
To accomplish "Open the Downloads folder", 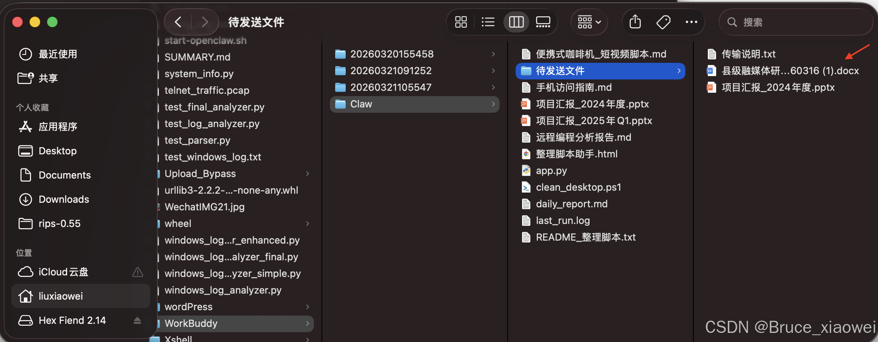I will [63, 199].
